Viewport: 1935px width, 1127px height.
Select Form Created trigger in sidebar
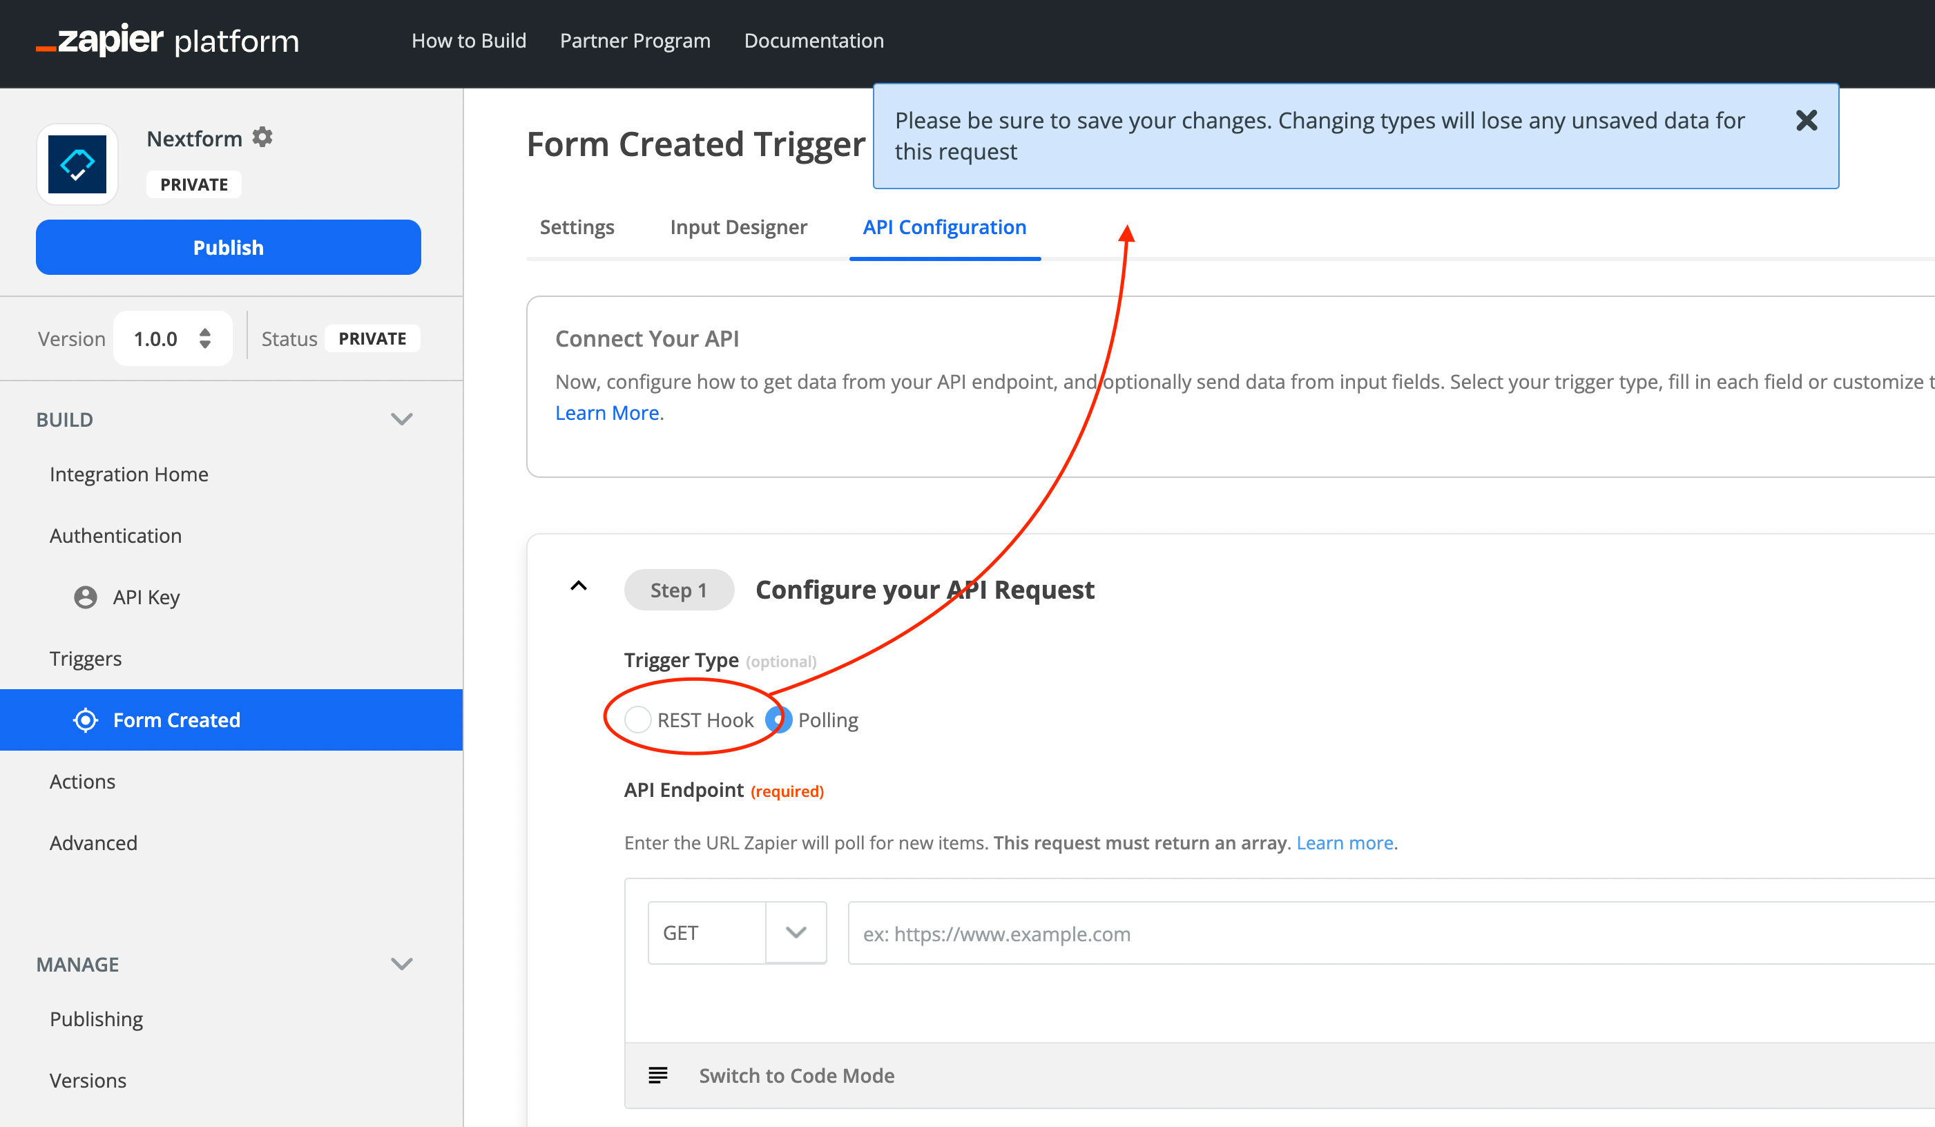[x=231, y=720]
